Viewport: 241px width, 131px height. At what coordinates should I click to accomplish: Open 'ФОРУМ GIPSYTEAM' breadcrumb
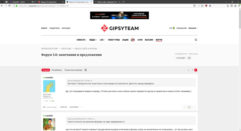click(49, 49)
